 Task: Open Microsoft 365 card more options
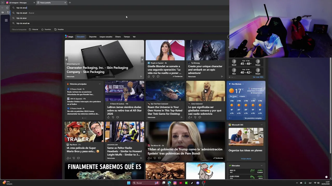(261, 125)
